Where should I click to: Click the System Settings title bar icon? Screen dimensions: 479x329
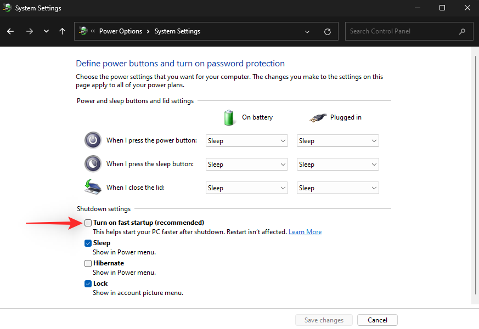7,8
